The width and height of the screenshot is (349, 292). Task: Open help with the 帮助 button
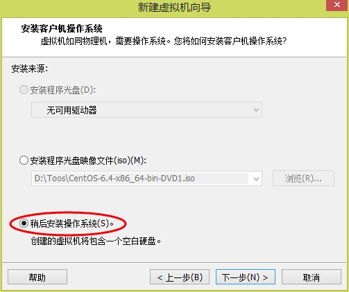click(x=37, y=277)
